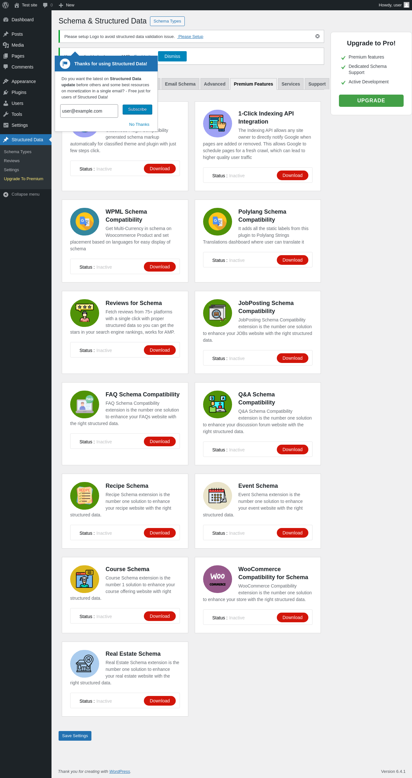Screen dimensions: 412x778
Task: Click the Plugins plug icon
Action: coord(6,92)
